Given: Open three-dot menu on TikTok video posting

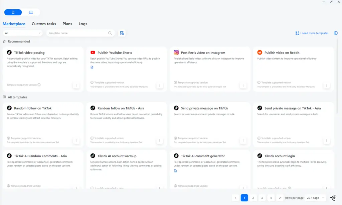Looking at the screenshot, I should (x=76, y=85).
